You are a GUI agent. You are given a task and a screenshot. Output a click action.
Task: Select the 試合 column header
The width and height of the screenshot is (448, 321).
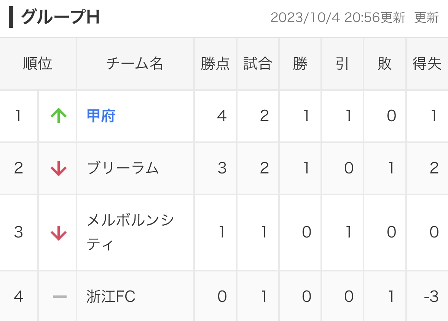[258, 64]
